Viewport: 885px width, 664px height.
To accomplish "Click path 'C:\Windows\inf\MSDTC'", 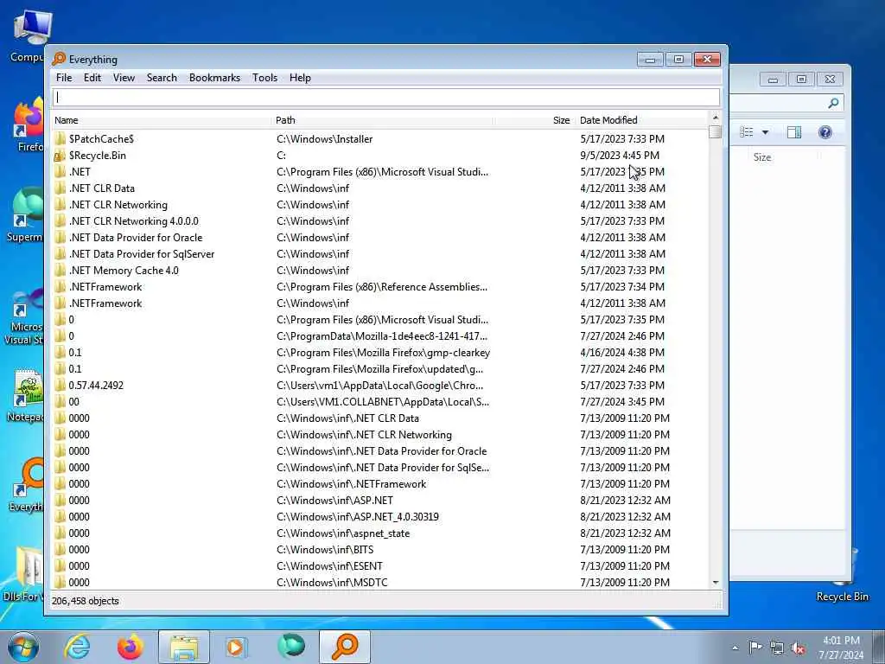I will pyautogui.click(x=332, y=582).
